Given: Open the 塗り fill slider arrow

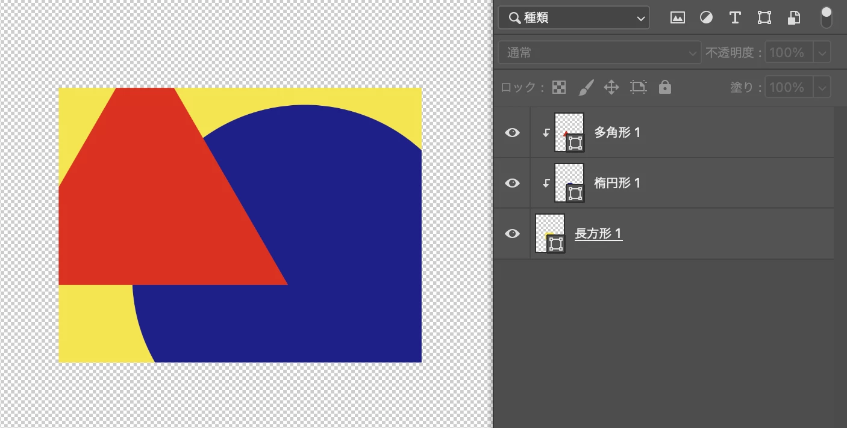Looking at the screenshot, I should 822,87.
